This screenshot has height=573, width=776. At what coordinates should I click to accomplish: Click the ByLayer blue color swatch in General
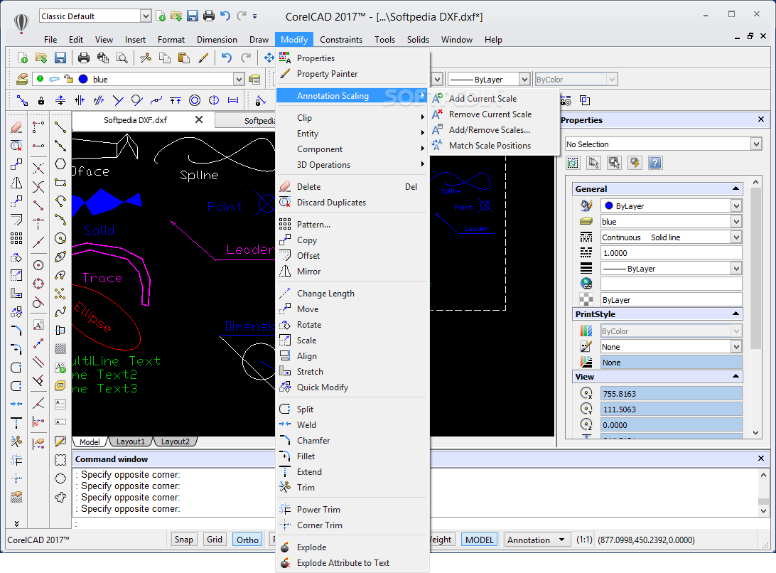coord(609,206)
